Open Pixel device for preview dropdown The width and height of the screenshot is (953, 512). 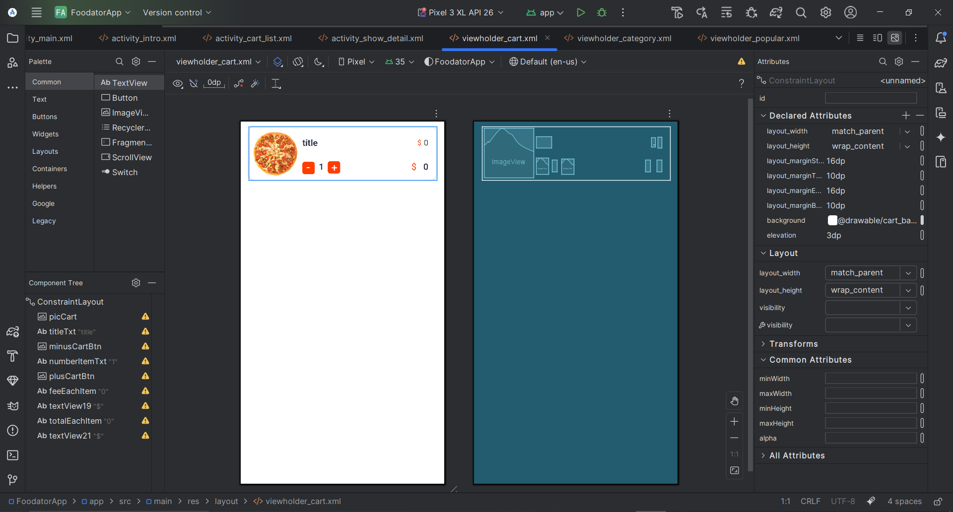356,62
